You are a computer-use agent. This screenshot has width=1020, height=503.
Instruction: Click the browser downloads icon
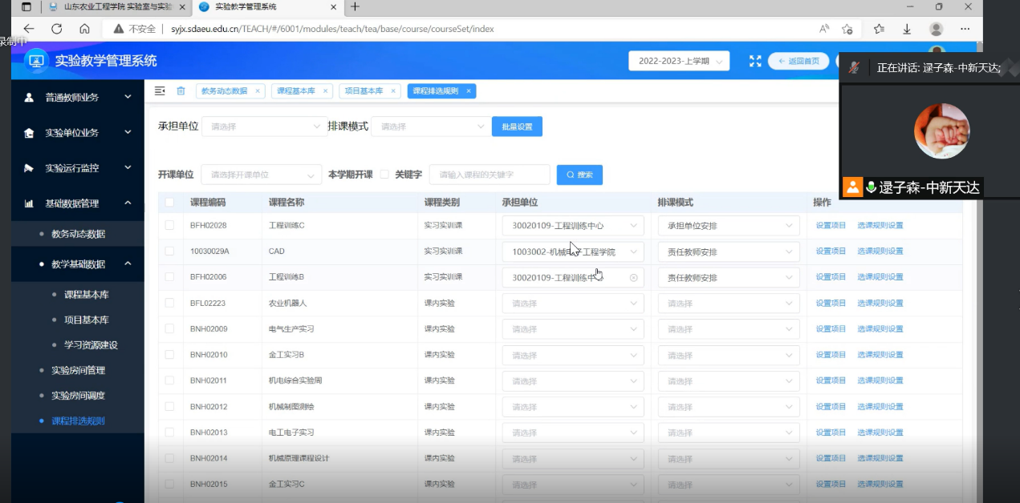click(907, 29)
